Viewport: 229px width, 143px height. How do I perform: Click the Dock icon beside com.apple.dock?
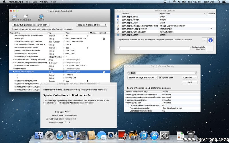118,17
